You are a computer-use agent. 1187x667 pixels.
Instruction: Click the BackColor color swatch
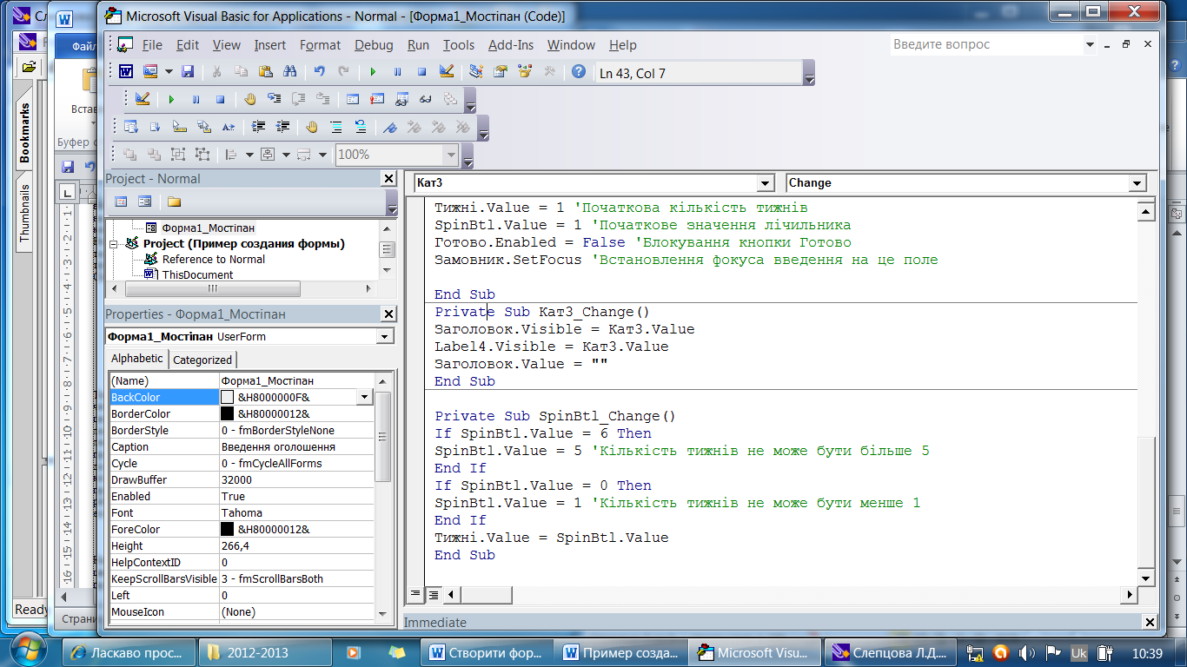coord(228,397)
